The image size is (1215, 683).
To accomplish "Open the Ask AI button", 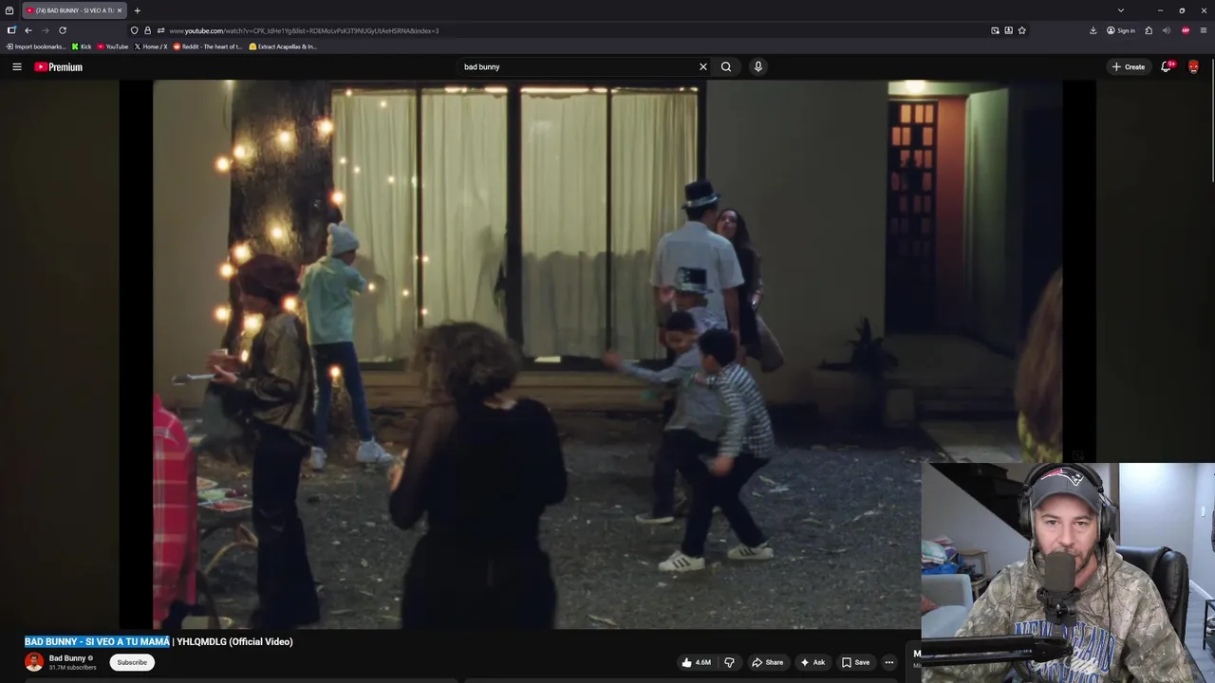I will click(813, 662).
